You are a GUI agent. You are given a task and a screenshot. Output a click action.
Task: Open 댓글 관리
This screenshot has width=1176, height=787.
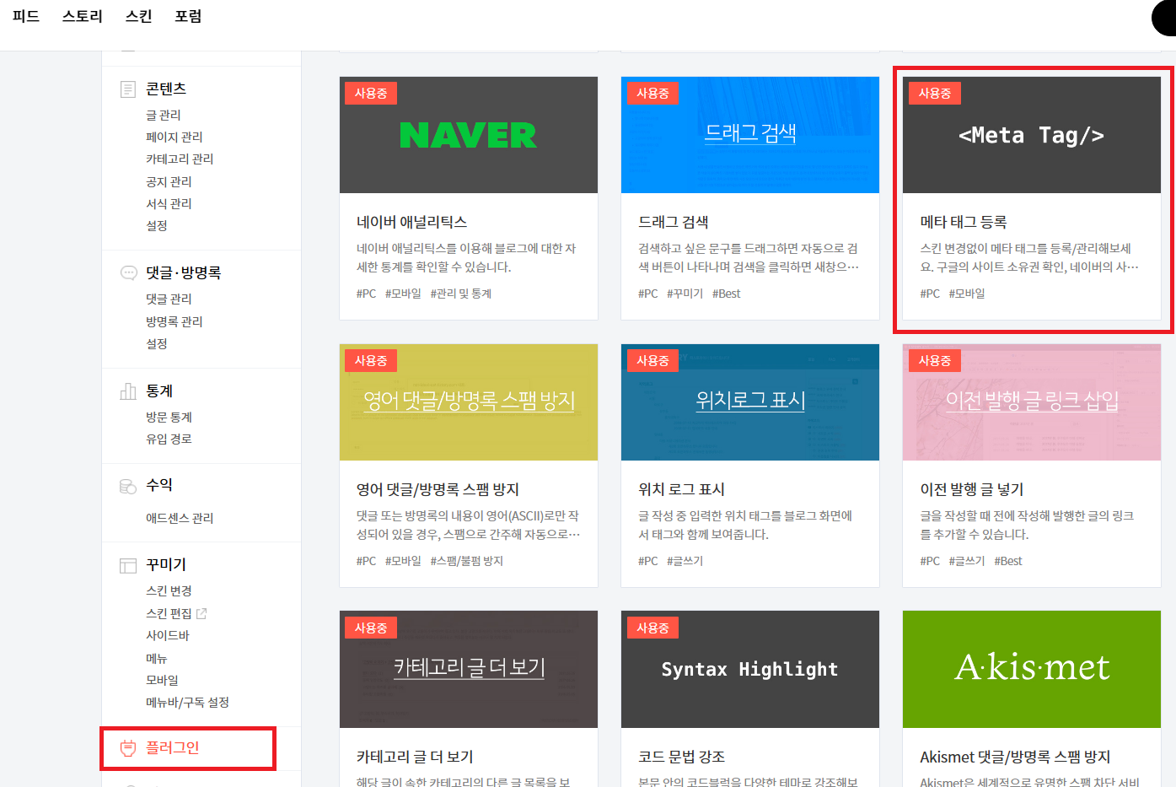(x=169, y=299)
